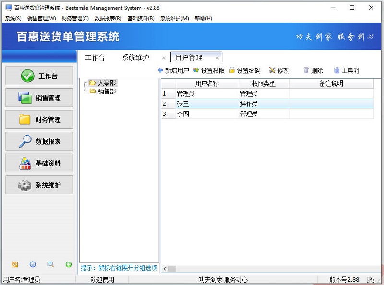The image size is (384, 285).
Task: Open the 数据报表(R) menu
Action: pyautogui.click(x=109, y=18)
